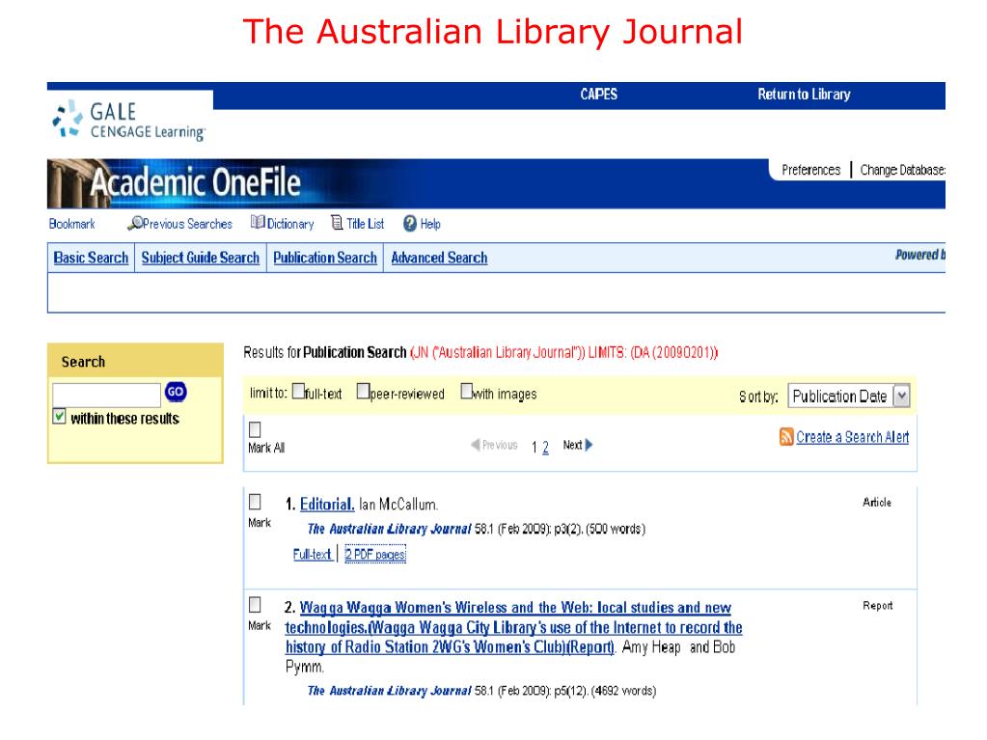The image size is (987, 740).
Task: Click the Bookmark link
Action: [71, 224]
